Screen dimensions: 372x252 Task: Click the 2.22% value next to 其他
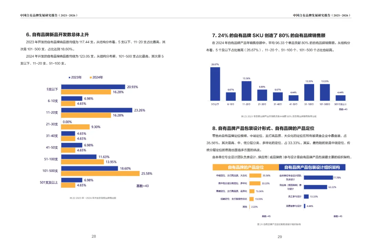(254, 207)
